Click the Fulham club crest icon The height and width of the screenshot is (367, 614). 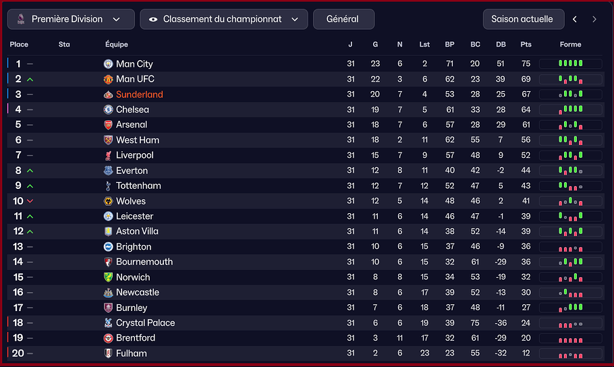[108, 354]
